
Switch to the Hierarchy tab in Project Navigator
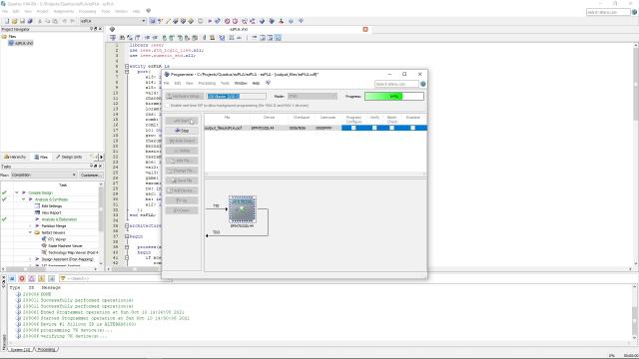(x=15, y=157)
